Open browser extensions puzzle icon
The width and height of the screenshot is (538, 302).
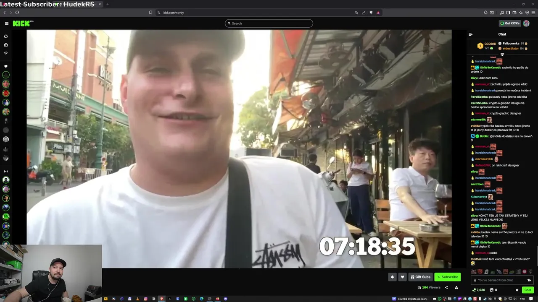click(x=485, y=13)
